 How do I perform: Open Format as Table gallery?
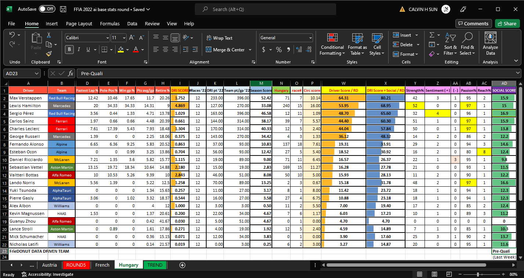(x=357, y=44)
